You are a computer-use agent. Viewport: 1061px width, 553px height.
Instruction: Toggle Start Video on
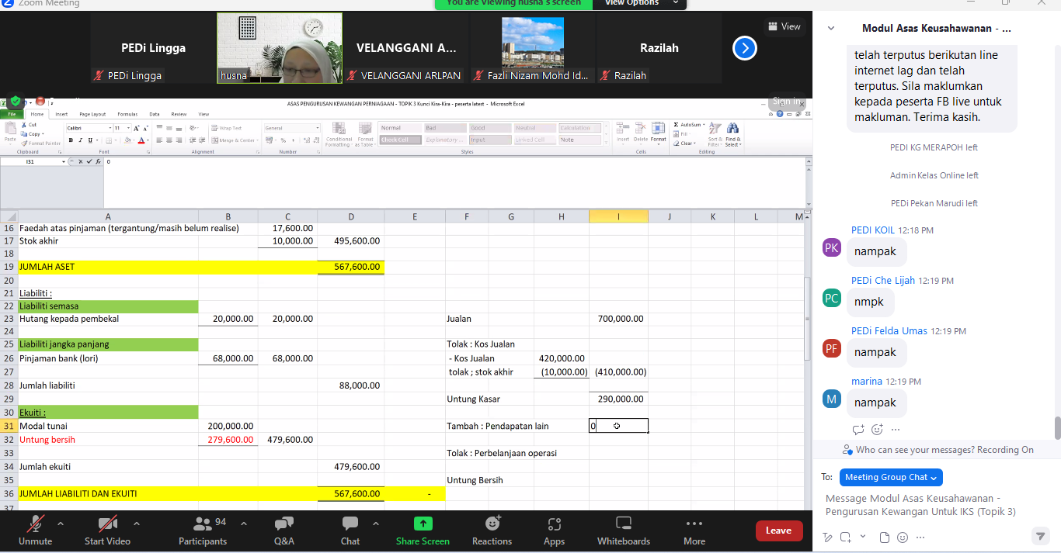pyautogui.click(x=107, y=530)
